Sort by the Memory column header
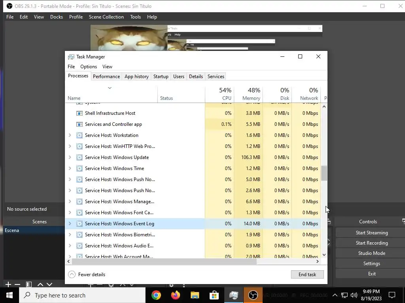405x303 pixels. pos(248,94)
